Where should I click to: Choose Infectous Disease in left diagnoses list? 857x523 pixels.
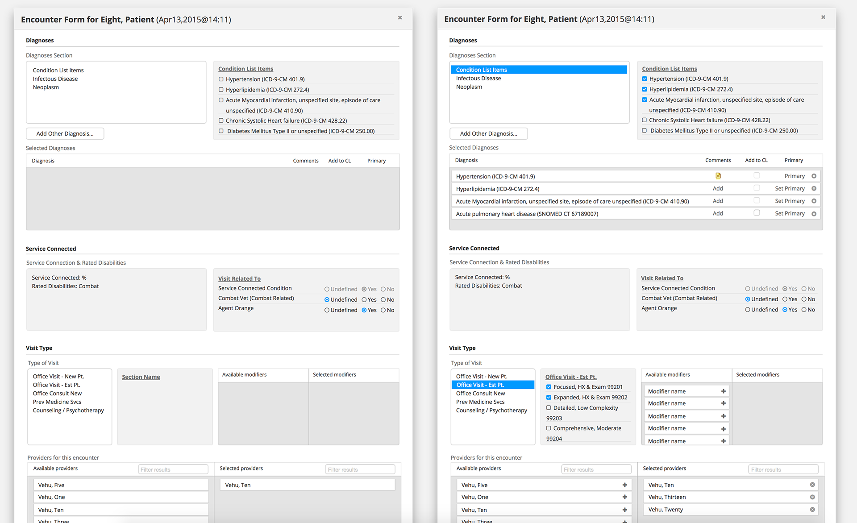coord(55,79)
